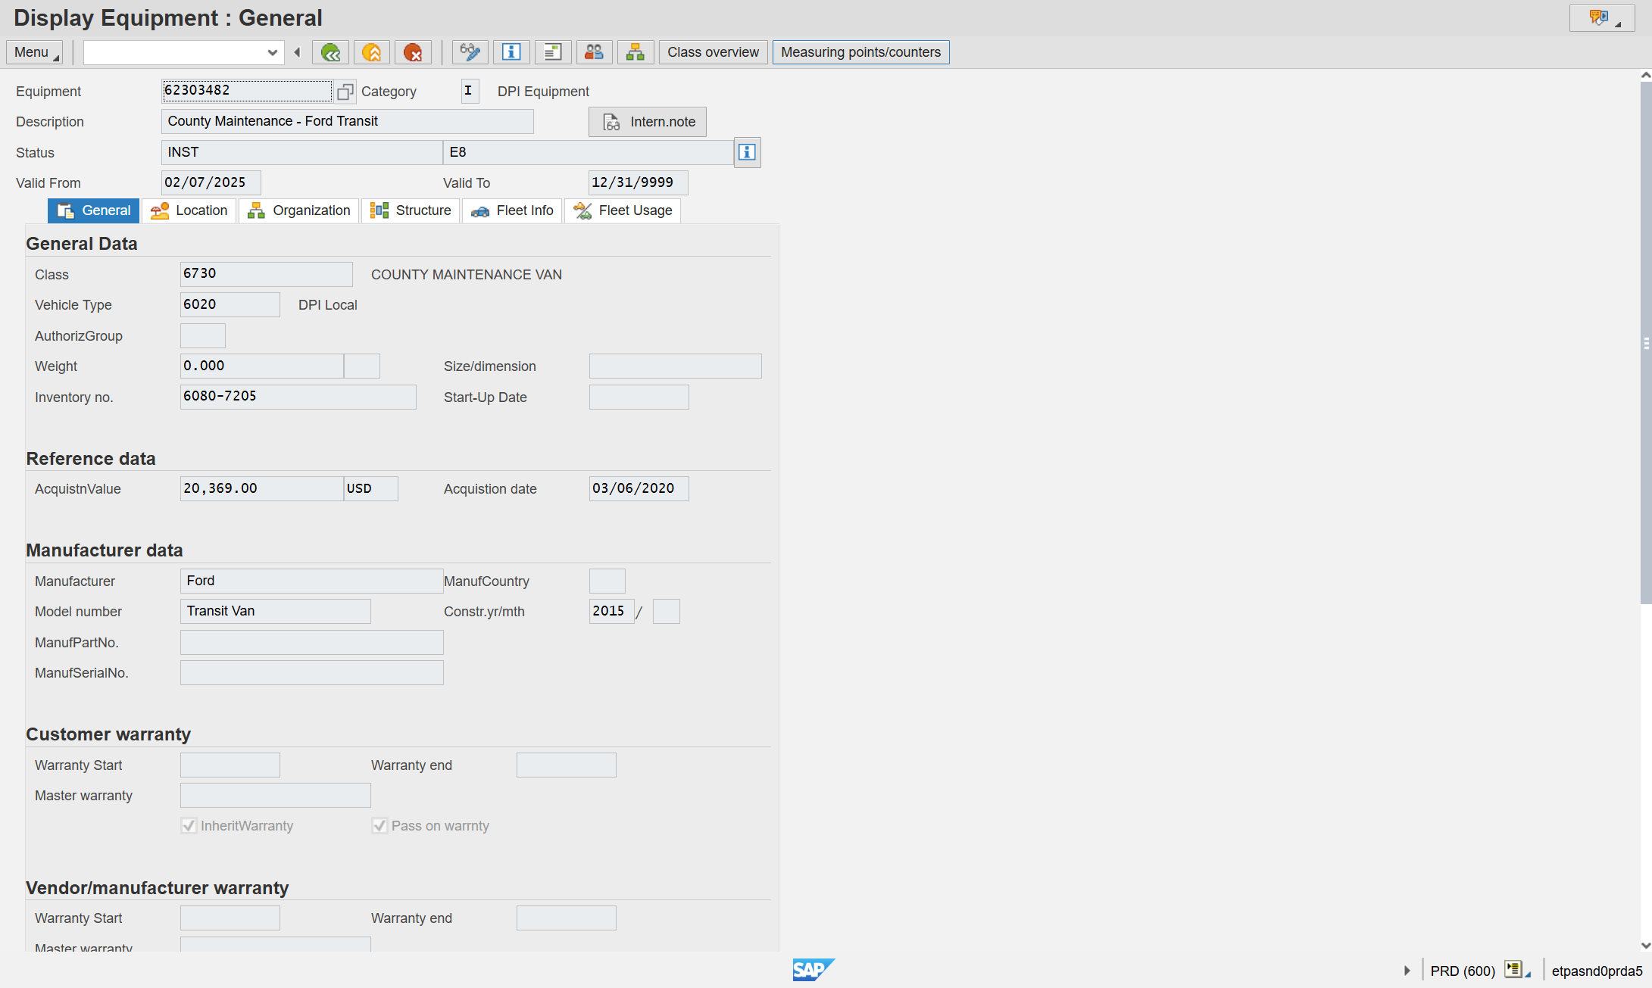Viewport: 1652px width, 988px height.
Task: Toggle the InheritWarranty checkbox
Action: pyautogui.click(x=189, y=826)
